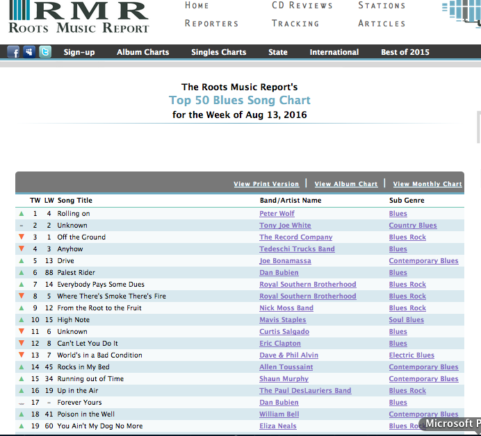This screenshot has width=481, height=436.
Task: Open the Stations menu item
Action: 382,6
